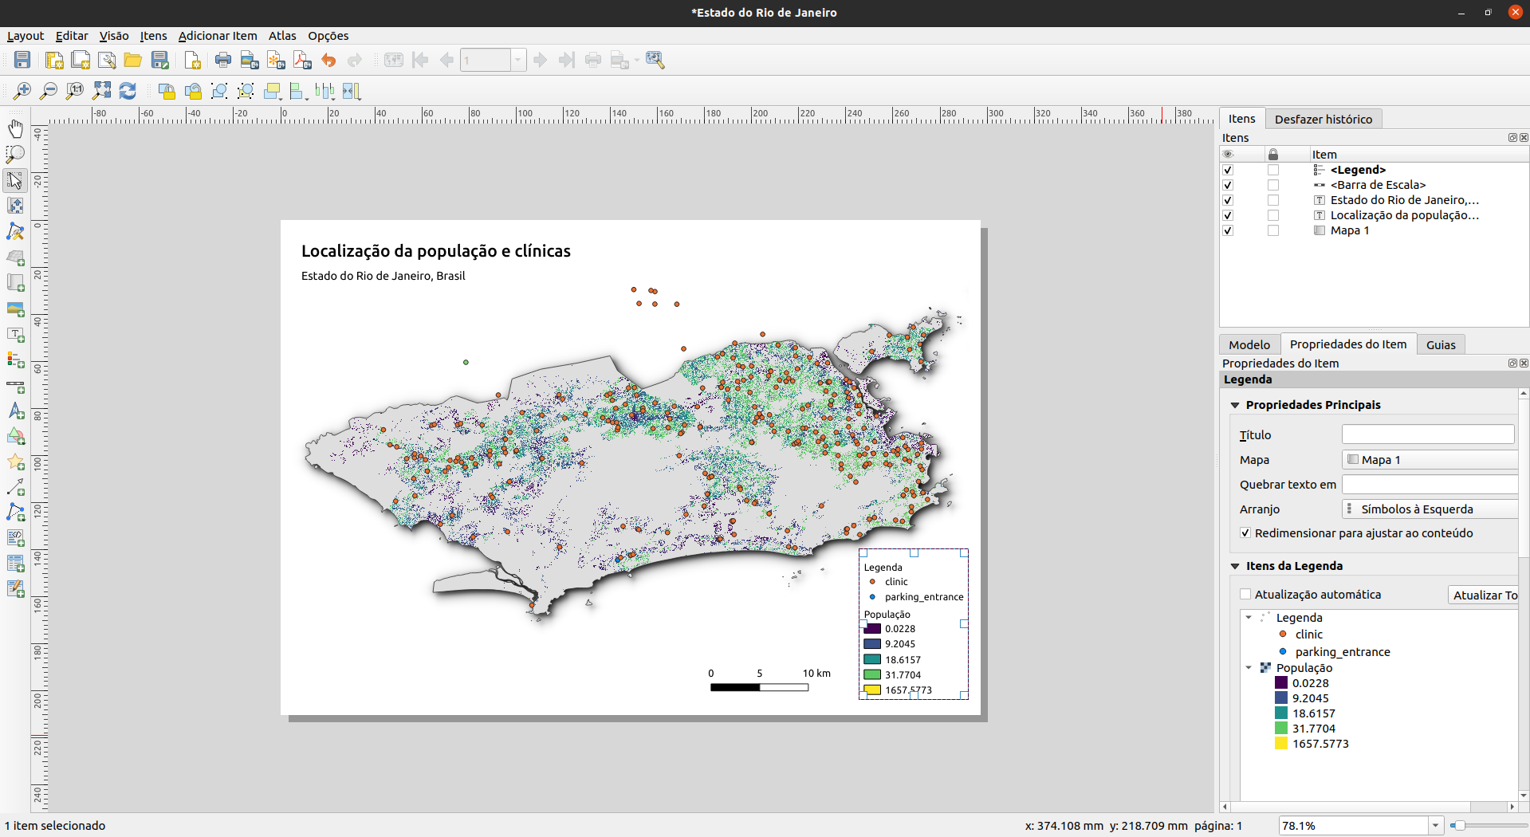Screen dimensions: 1530x837
Task: Toggle lock checkbox of <Legend> item
Action: point(1273,170)
